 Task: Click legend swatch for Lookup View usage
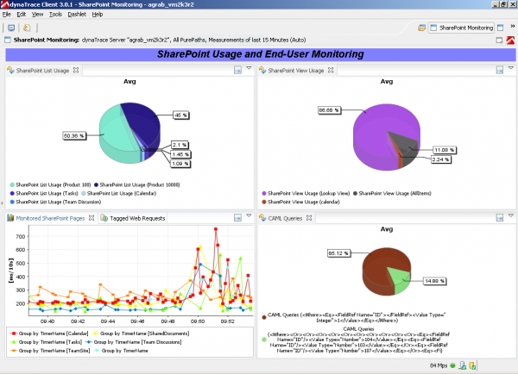(x=264, y=194)
